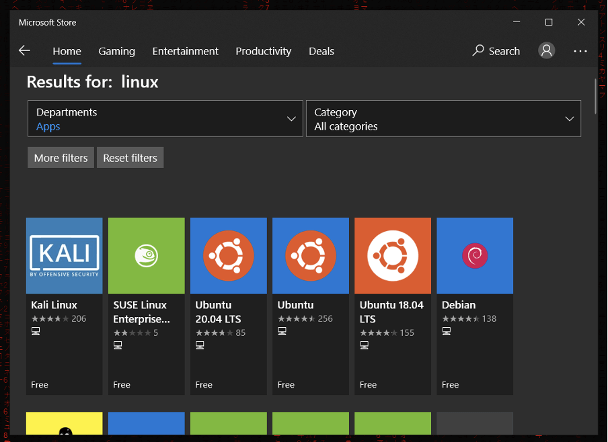Maximize the Microsoft Store window
Image resolution: width=608 pixels, height=442 pixels.
click(x=549, y=22)
